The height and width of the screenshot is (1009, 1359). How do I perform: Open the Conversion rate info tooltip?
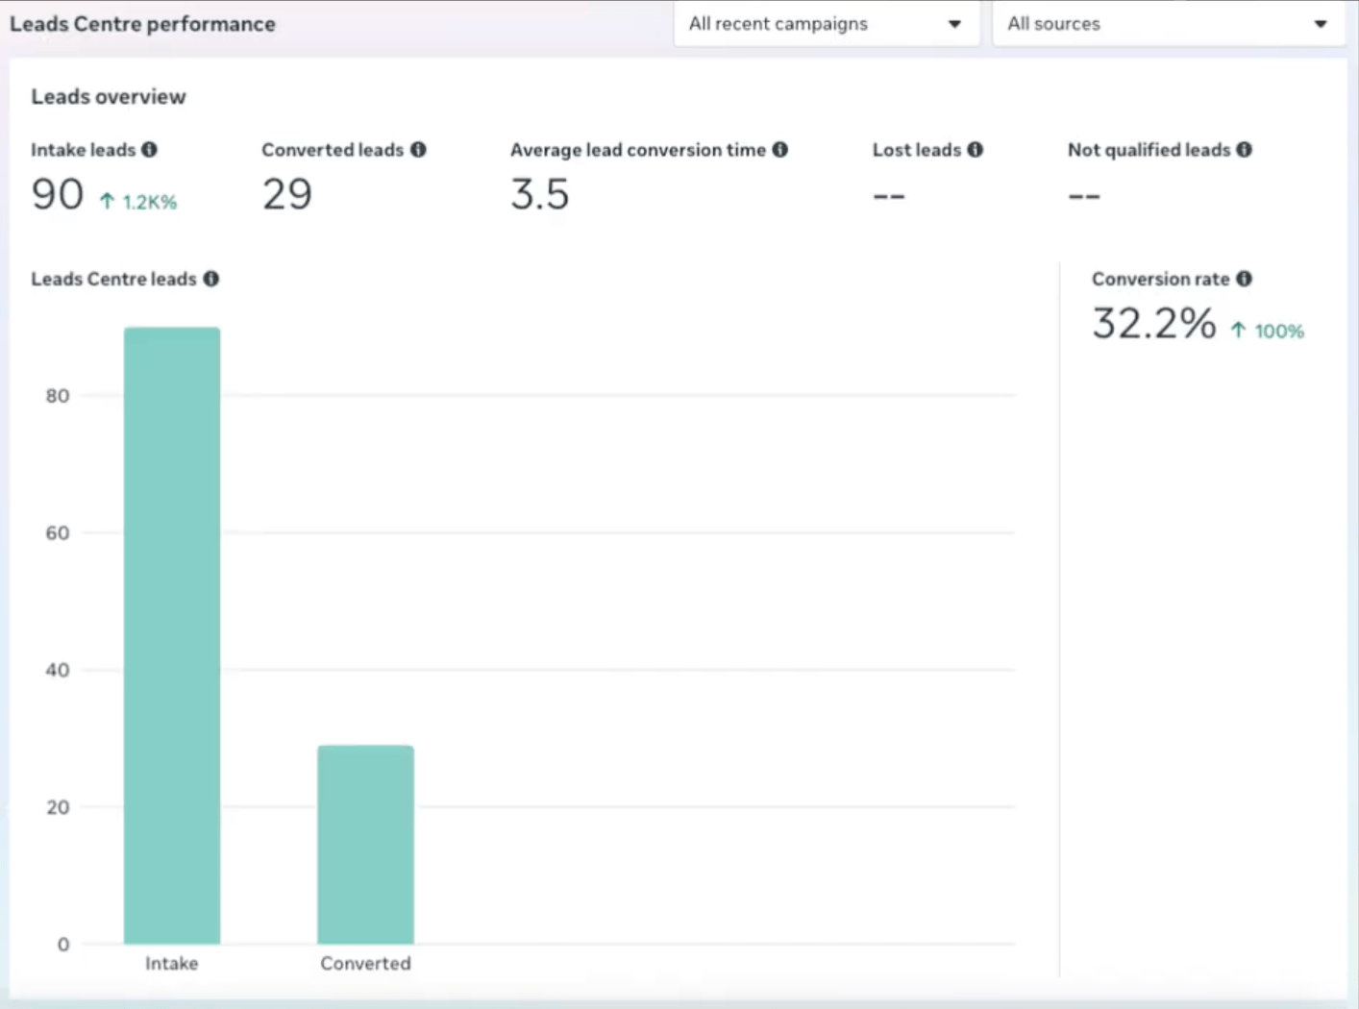click(1245, 279)
